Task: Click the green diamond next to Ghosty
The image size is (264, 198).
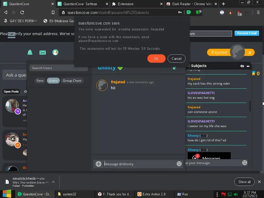Action: 120,68
